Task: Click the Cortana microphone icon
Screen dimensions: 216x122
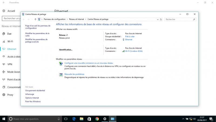Action: point(59,119)
